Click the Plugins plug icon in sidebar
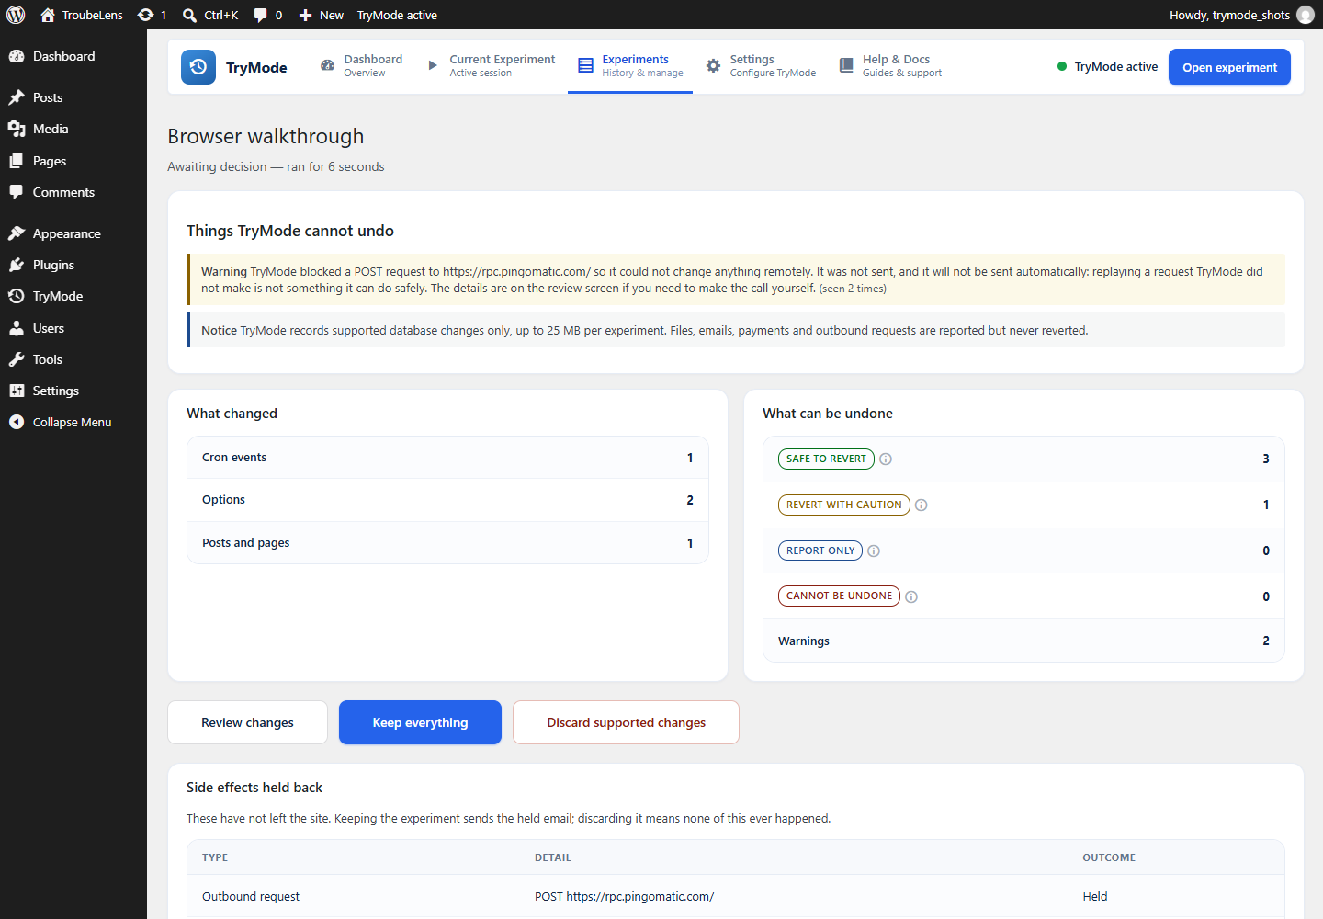The height and width of the screenshot is (919, 1323). (17, 265)
